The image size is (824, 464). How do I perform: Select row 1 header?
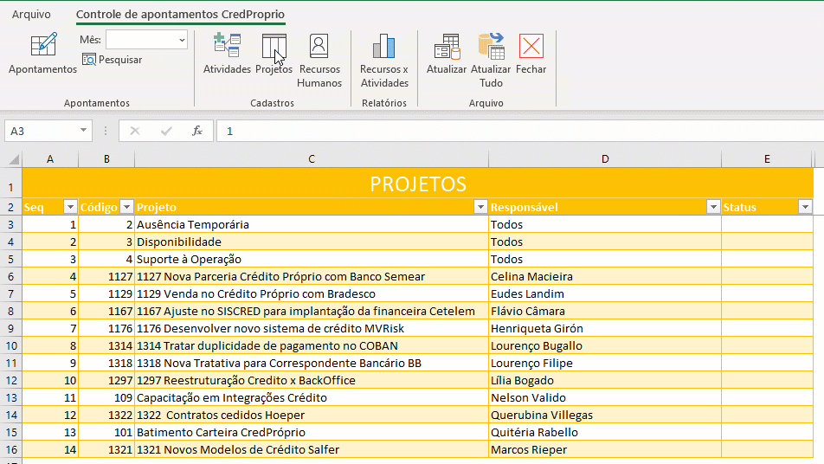(11, 184)
